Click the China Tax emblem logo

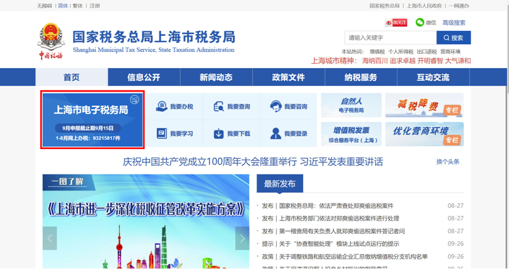tap(51, 41)
